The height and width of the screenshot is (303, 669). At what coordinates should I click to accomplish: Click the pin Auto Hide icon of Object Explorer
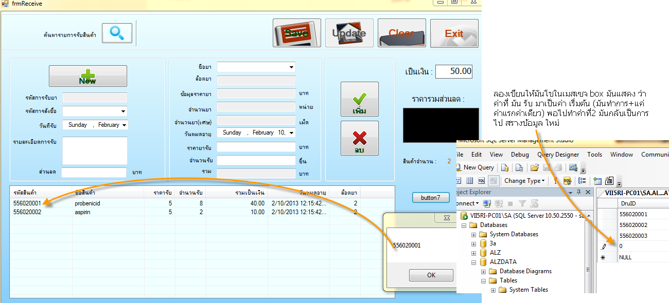pos(578,192)
